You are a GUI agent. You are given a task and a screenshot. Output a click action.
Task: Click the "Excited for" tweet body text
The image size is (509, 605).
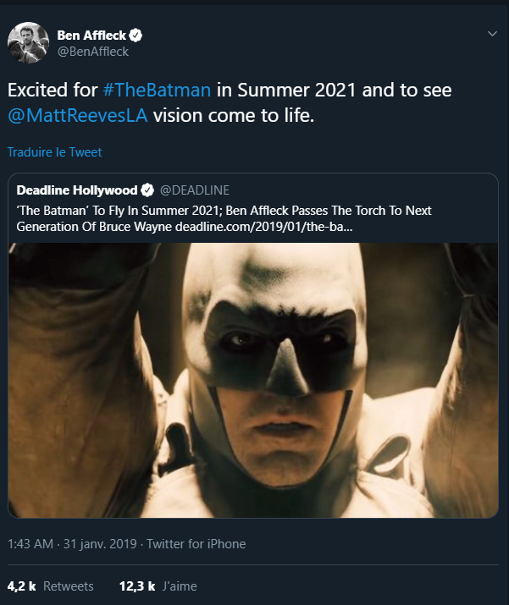(x=49, y=90)
